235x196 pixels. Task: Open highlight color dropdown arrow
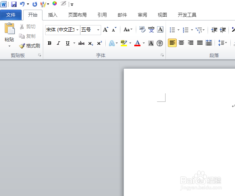[130, 43]
